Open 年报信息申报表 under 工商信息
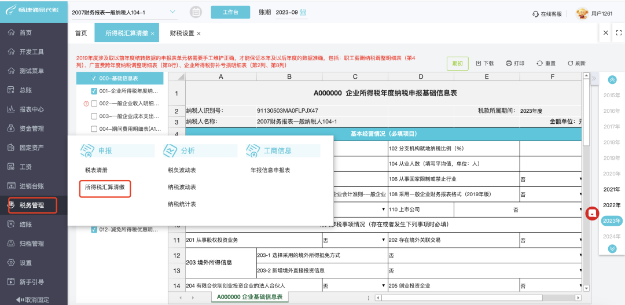The image size is (625, 305). pos(270,170)
